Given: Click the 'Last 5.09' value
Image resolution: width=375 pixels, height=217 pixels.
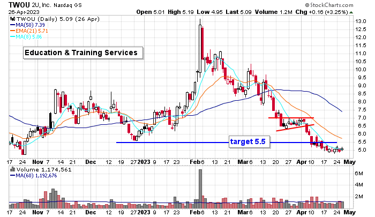Looking at the screenshot, I should point(238,12).
